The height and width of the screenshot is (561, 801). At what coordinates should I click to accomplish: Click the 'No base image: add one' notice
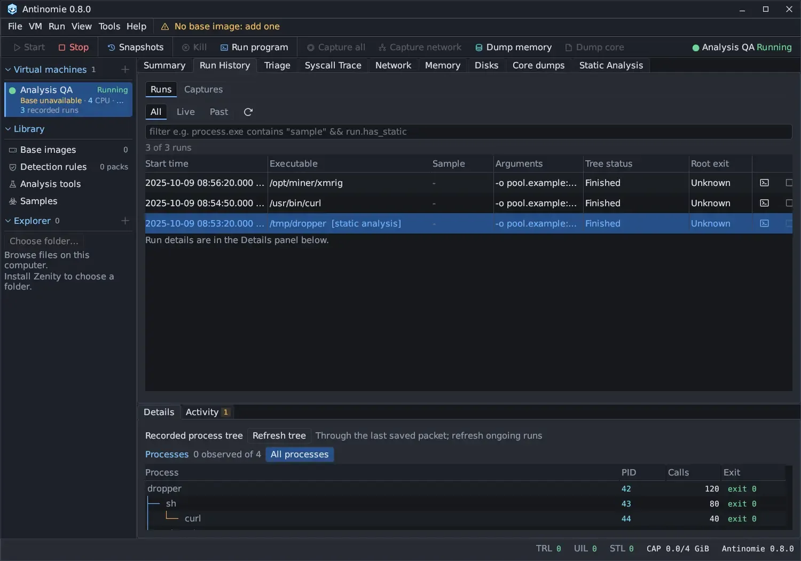click(227, 27)
